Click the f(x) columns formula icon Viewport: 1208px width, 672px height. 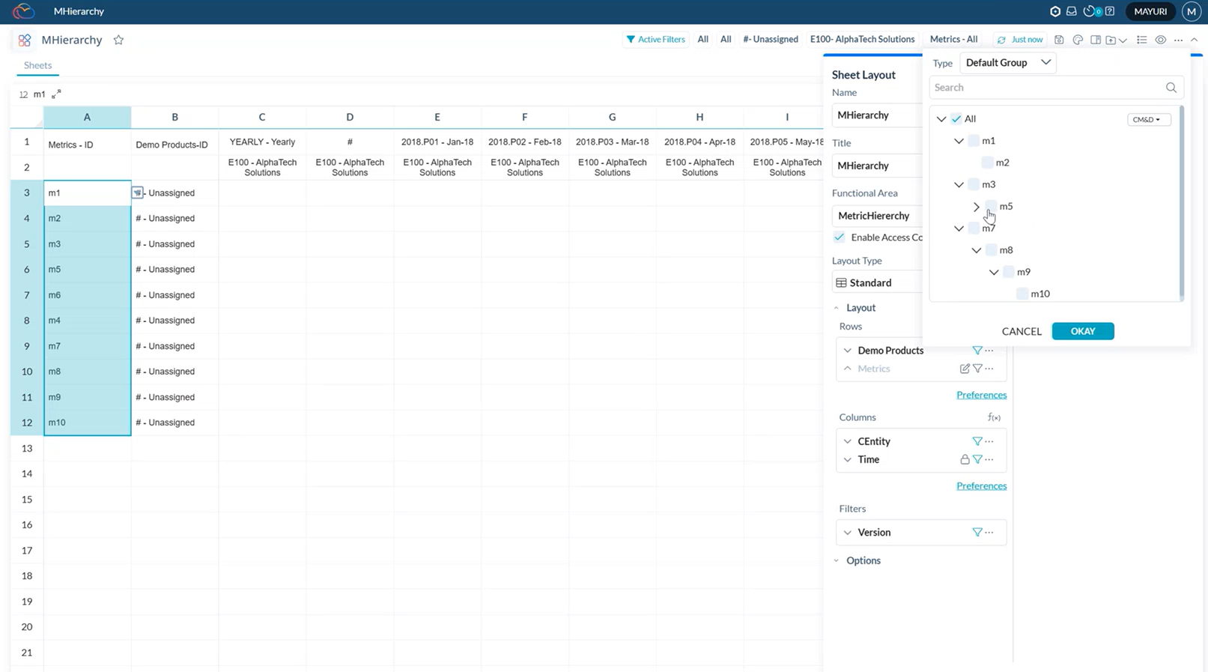pyautogui.click(x=994, y=417)
